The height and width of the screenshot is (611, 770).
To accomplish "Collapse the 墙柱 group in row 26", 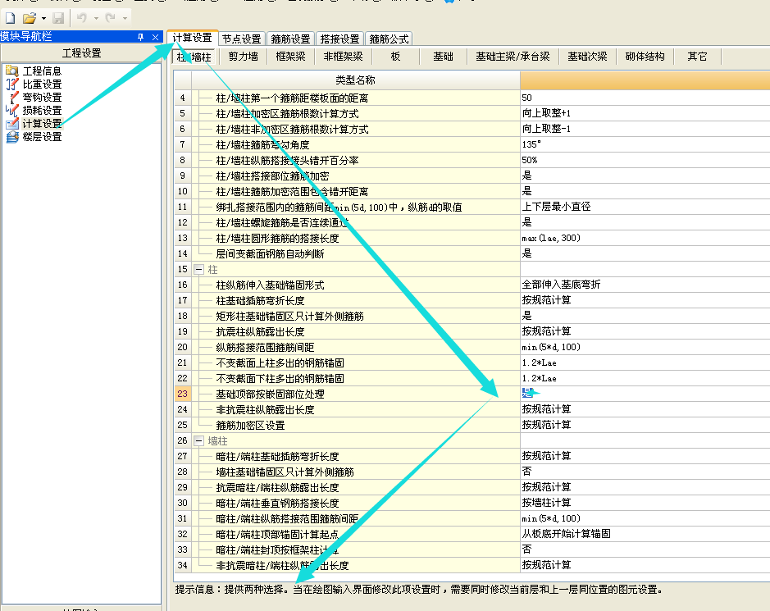I will pyautogui.click(x=199, y=441).
